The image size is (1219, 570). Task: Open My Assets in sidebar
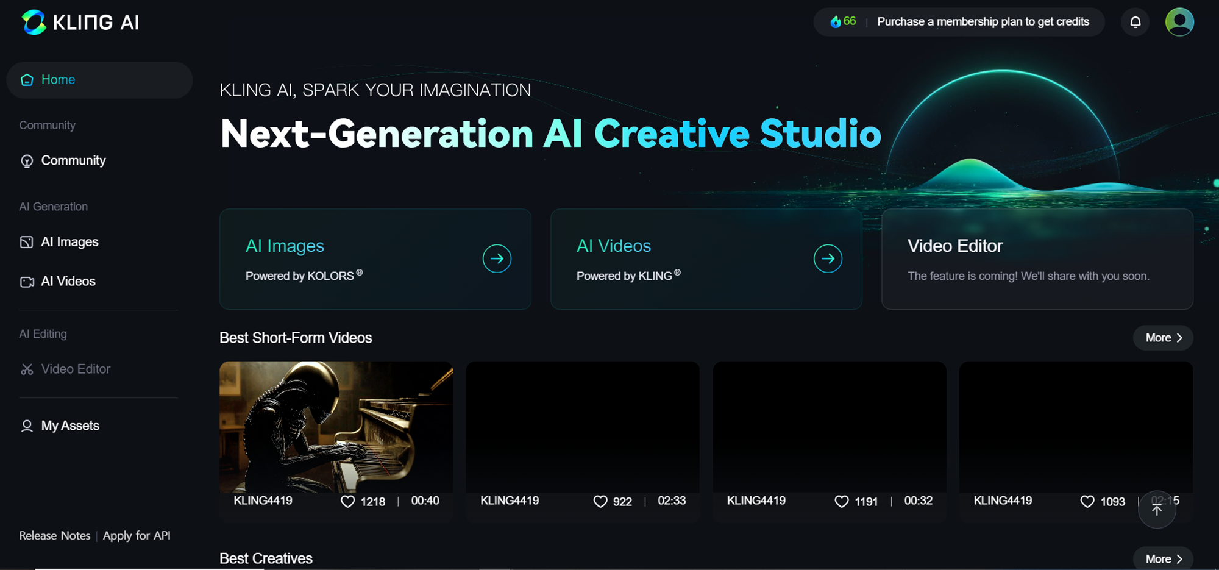[x=70, y=426]
